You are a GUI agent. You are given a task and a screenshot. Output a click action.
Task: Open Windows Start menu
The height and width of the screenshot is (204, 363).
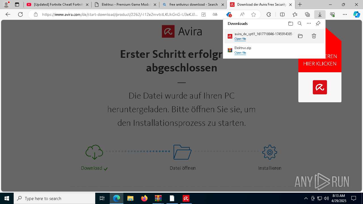[x=7, y=198]
